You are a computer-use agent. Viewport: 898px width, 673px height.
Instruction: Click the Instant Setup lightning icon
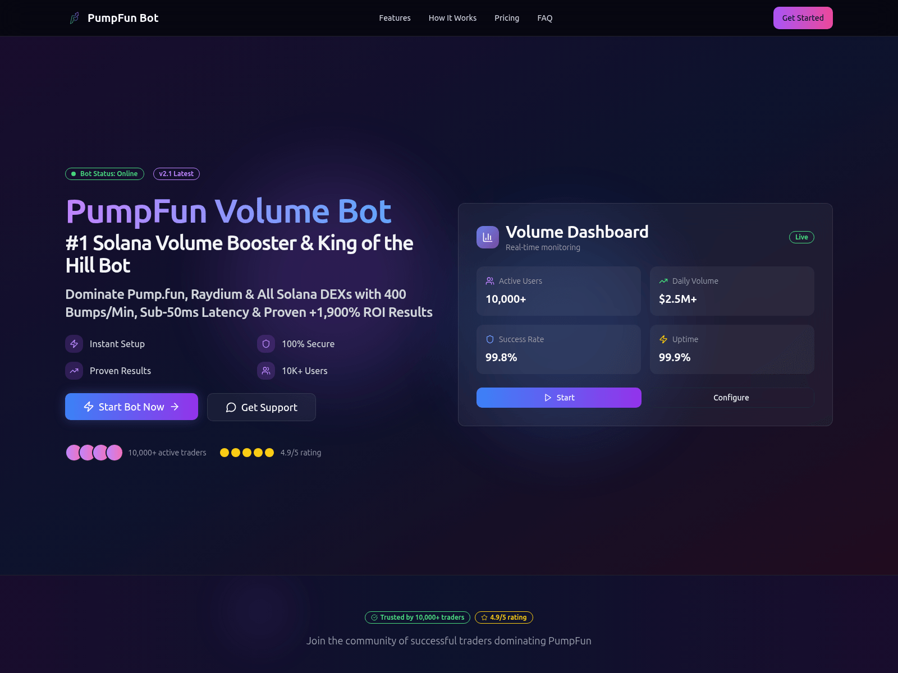click(x=74, y=344)
